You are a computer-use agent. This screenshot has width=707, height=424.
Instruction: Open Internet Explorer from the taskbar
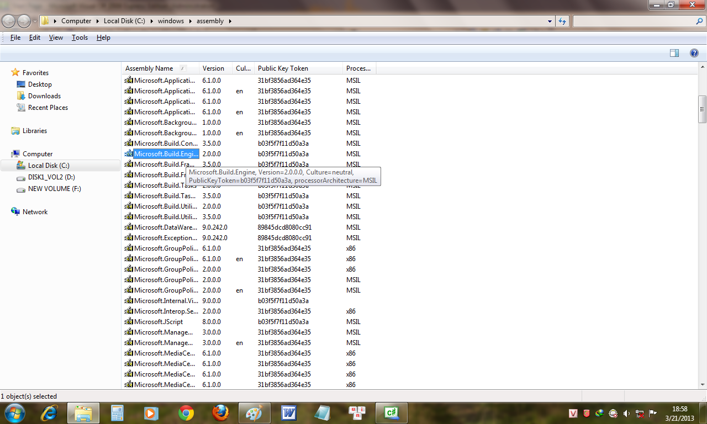click(50, 412)
